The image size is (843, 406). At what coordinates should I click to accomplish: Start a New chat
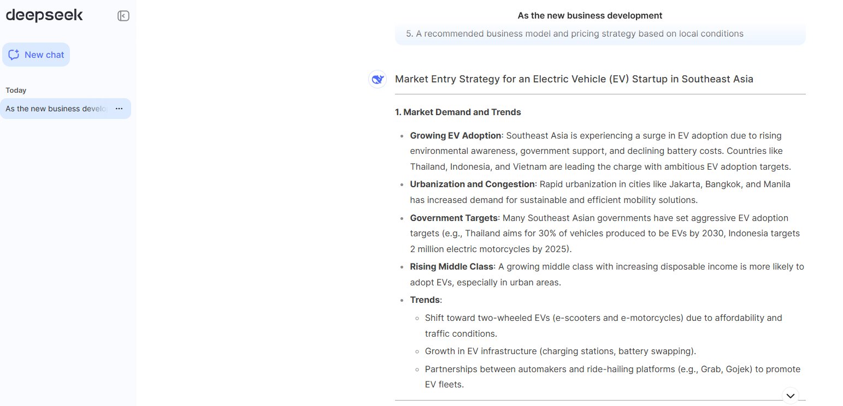click(x=36, y=55)
